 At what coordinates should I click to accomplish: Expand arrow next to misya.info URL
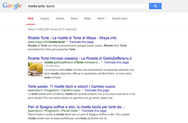pos(67,42)
